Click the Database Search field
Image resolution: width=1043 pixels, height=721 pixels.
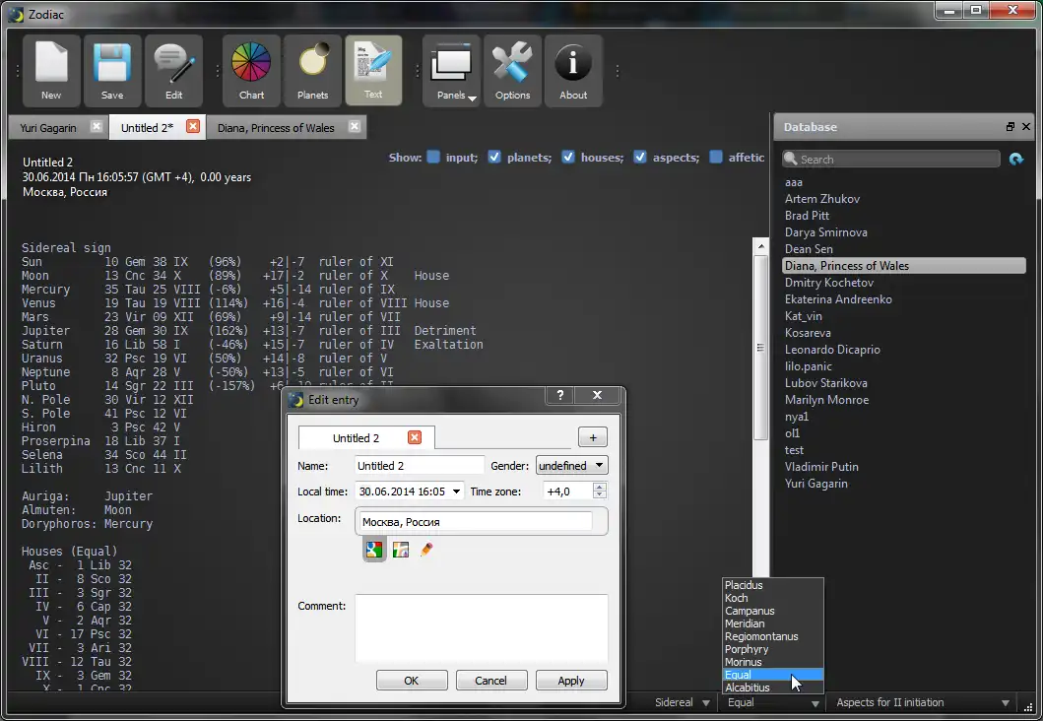(x=891, y=159)
